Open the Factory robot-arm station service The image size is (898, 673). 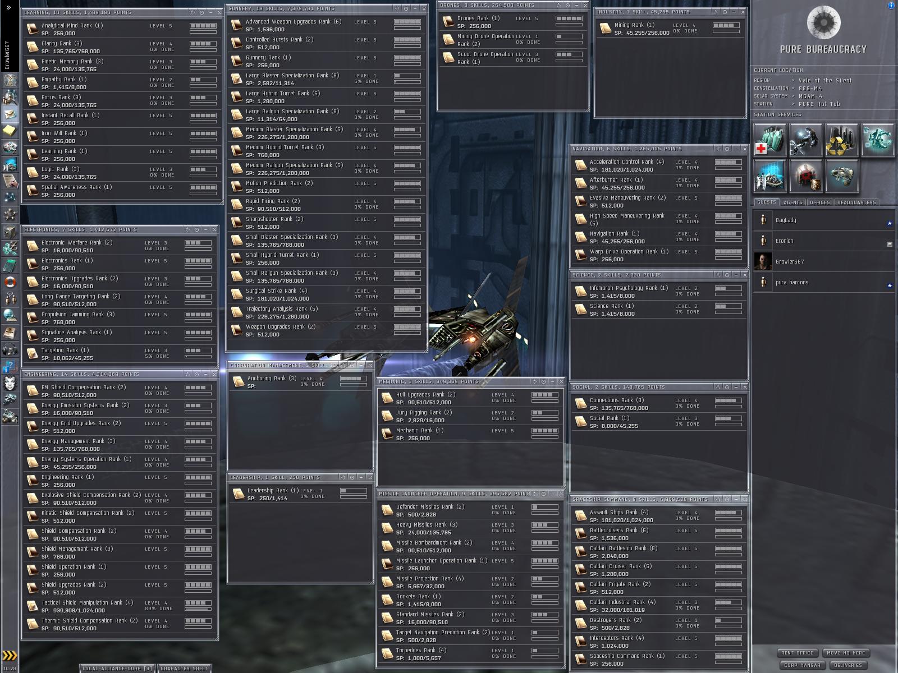[878, 140]
